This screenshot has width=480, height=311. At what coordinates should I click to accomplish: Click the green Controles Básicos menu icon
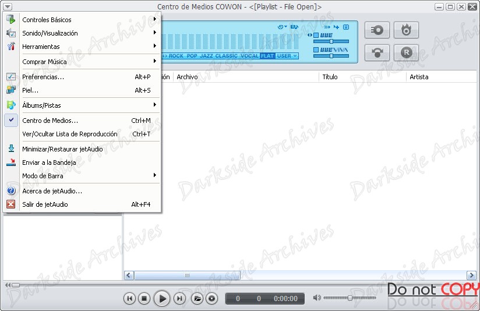pyautogui.click(x=11, y=19)
